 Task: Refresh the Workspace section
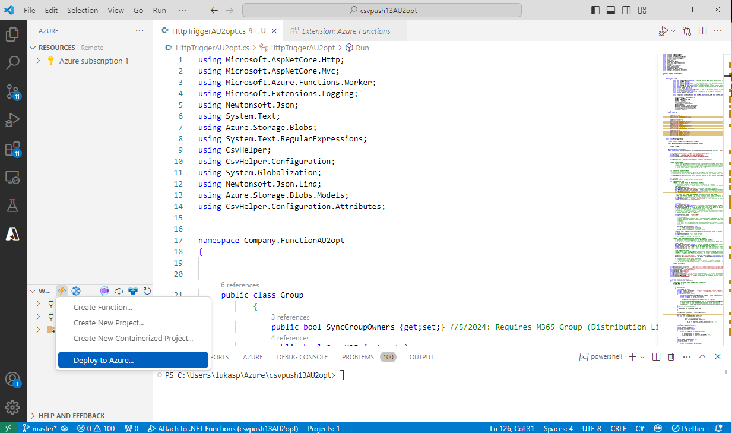(x=147, y=291)
